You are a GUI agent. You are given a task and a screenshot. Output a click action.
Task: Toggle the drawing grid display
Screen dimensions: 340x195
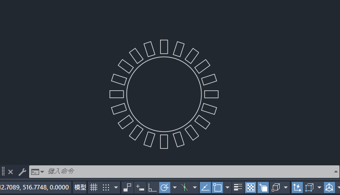pos(94,187)
